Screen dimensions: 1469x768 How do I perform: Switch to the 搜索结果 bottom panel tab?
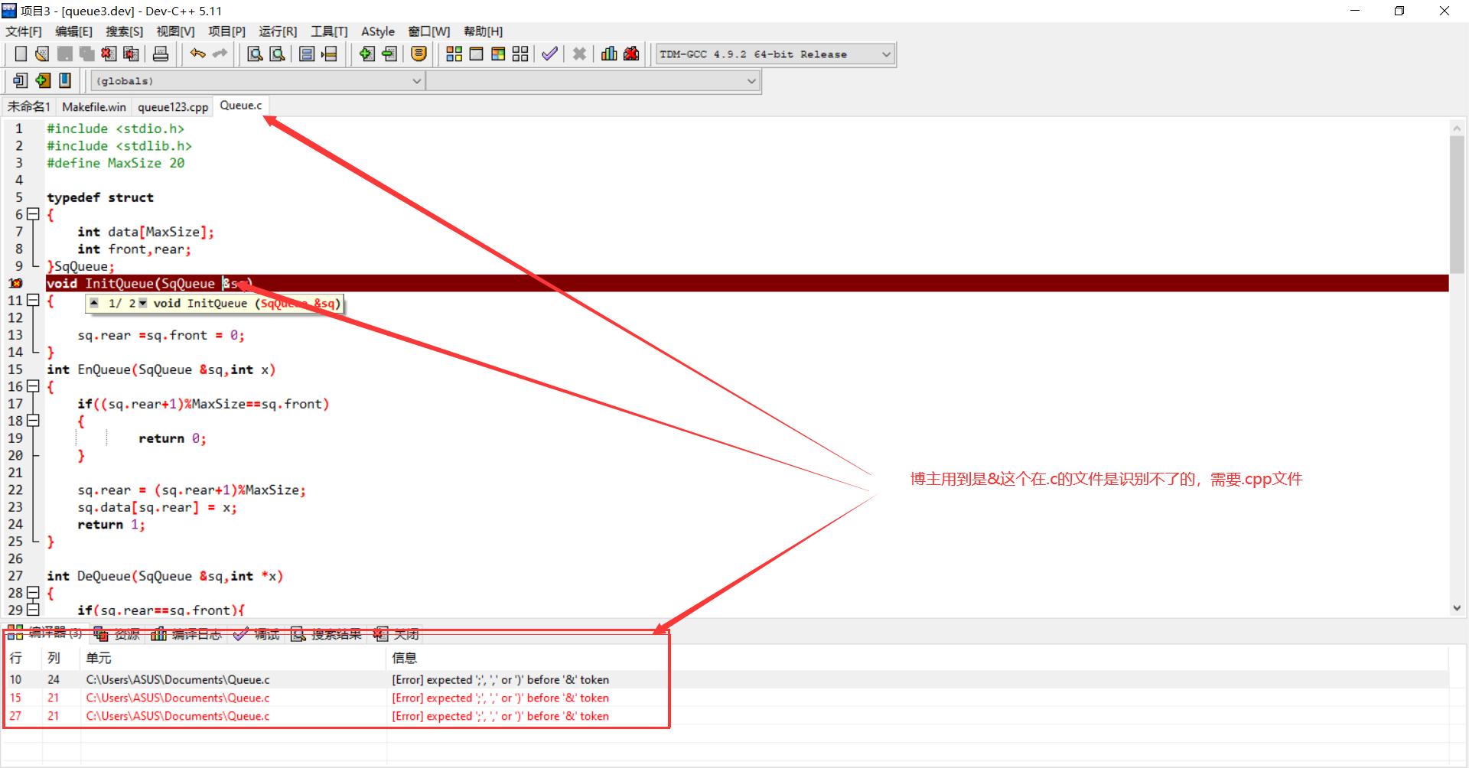coord(327,634)
